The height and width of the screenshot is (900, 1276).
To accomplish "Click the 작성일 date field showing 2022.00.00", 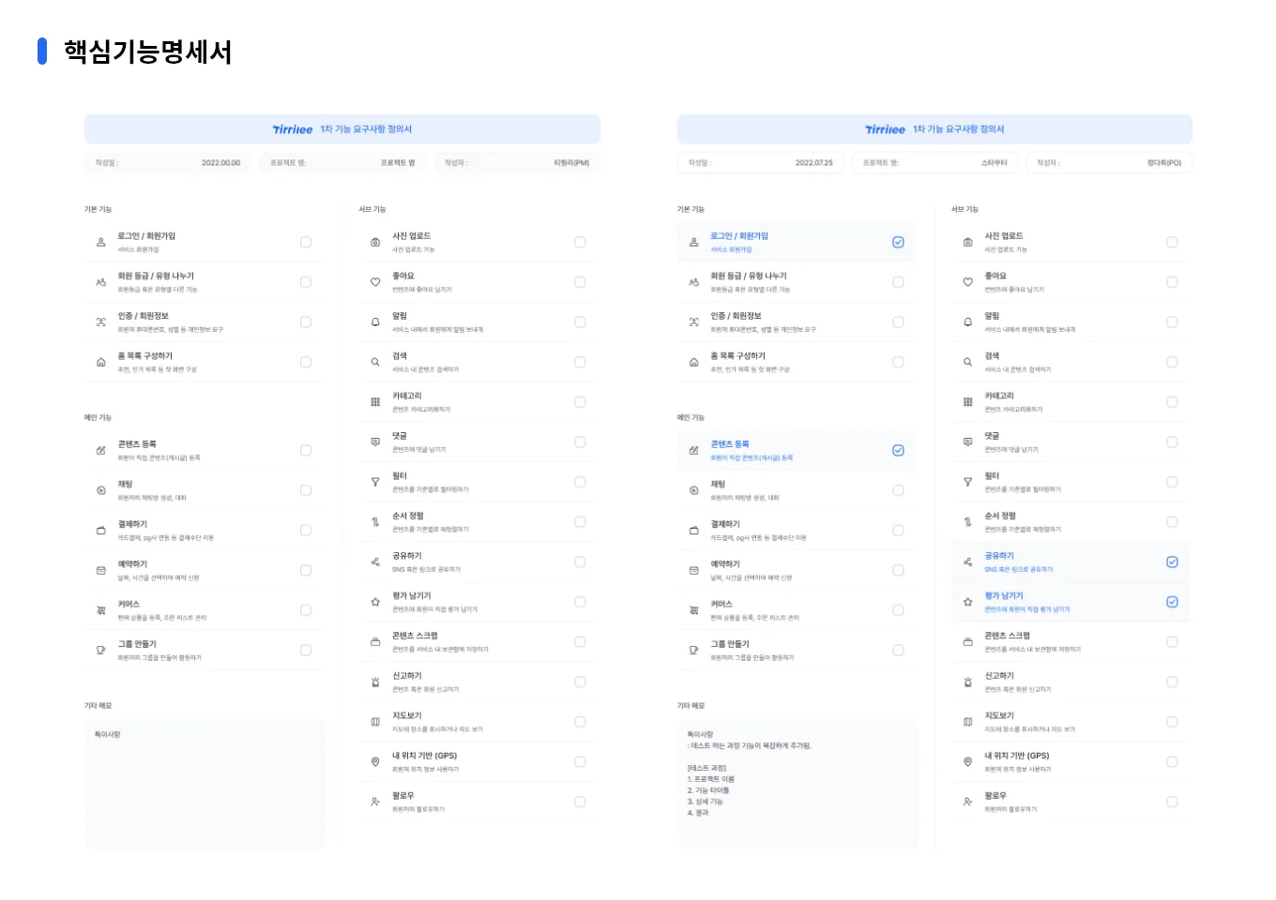I will (x=168, y=163).
